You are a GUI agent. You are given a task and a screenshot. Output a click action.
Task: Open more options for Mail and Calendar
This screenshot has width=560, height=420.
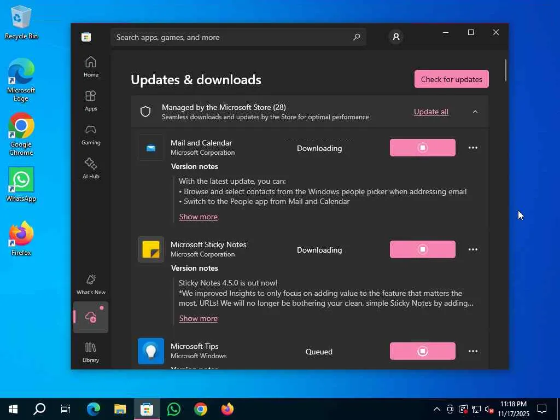[473, 148]
